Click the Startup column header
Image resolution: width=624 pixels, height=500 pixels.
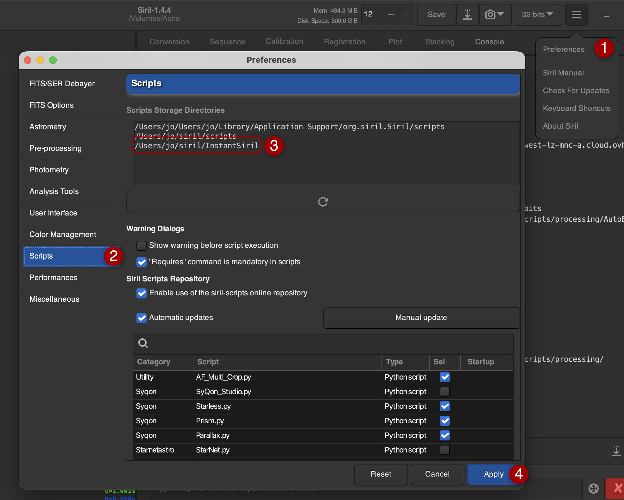(487, 362)
